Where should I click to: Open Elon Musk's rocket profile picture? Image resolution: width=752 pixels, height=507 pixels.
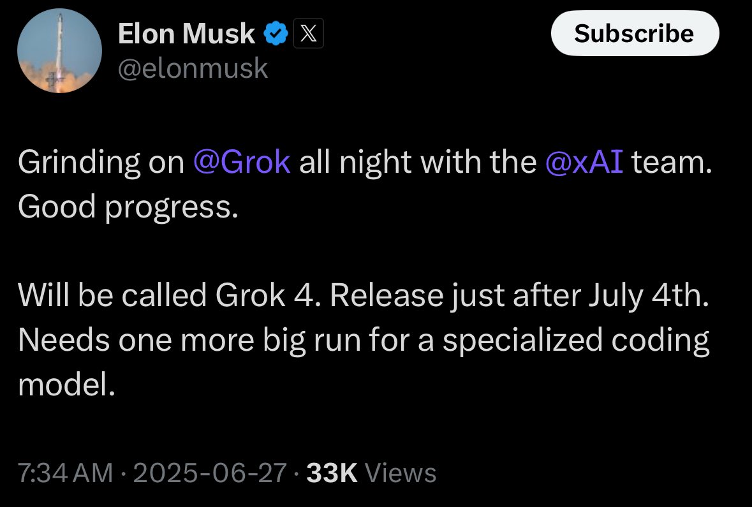[59, 51]
